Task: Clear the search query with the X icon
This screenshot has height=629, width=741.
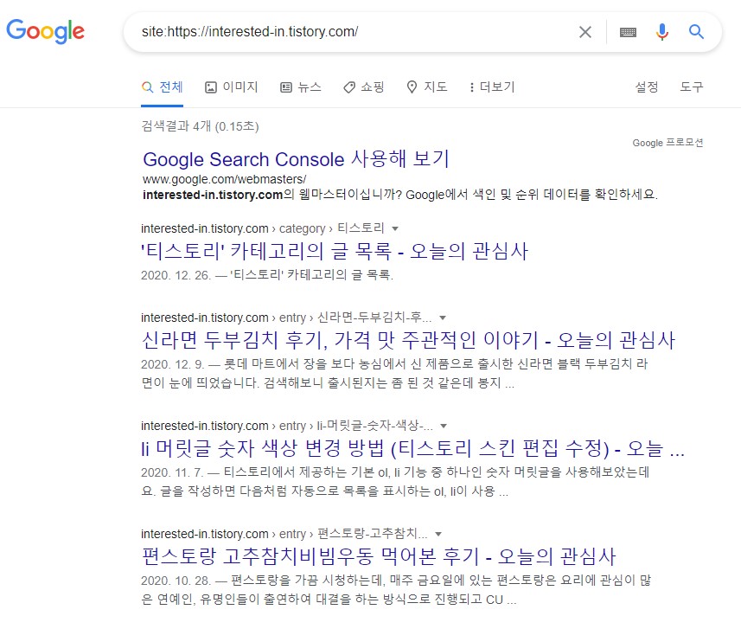Action: (x=585, y=32)
